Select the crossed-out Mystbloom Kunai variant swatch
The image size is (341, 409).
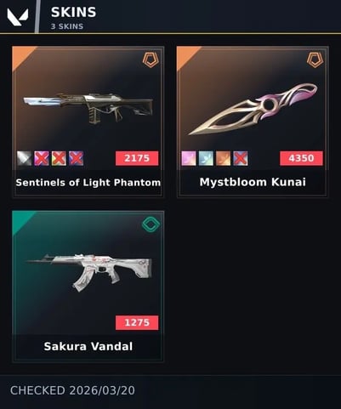point(241,158)
